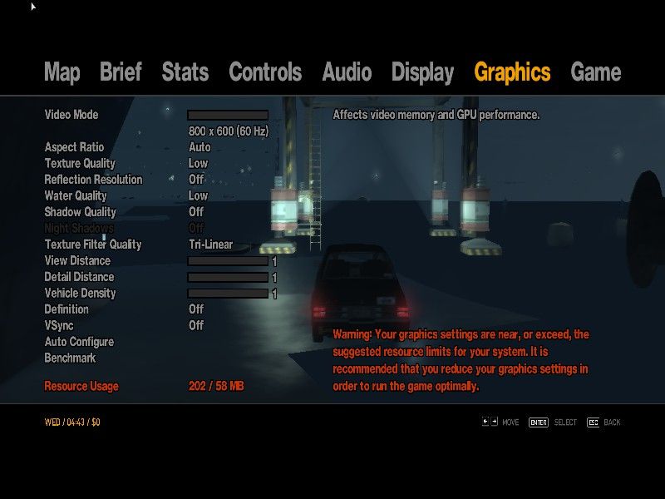This screenshot has height=499, width=665.
Task: Select the Texture Filter Quality label
Action: (x=93, y=245)
